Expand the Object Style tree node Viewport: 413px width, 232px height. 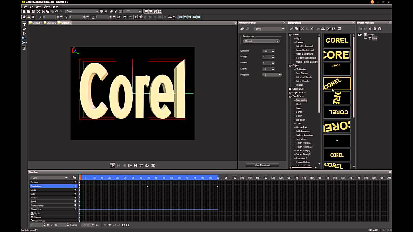tap(290, 89)
